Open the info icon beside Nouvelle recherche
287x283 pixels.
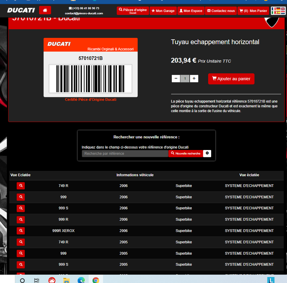click(207, 154)
